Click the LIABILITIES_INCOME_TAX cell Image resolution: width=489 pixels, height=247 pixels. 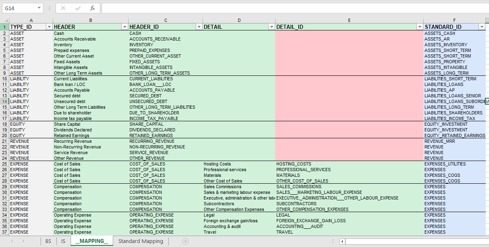[x=455, y=118]
